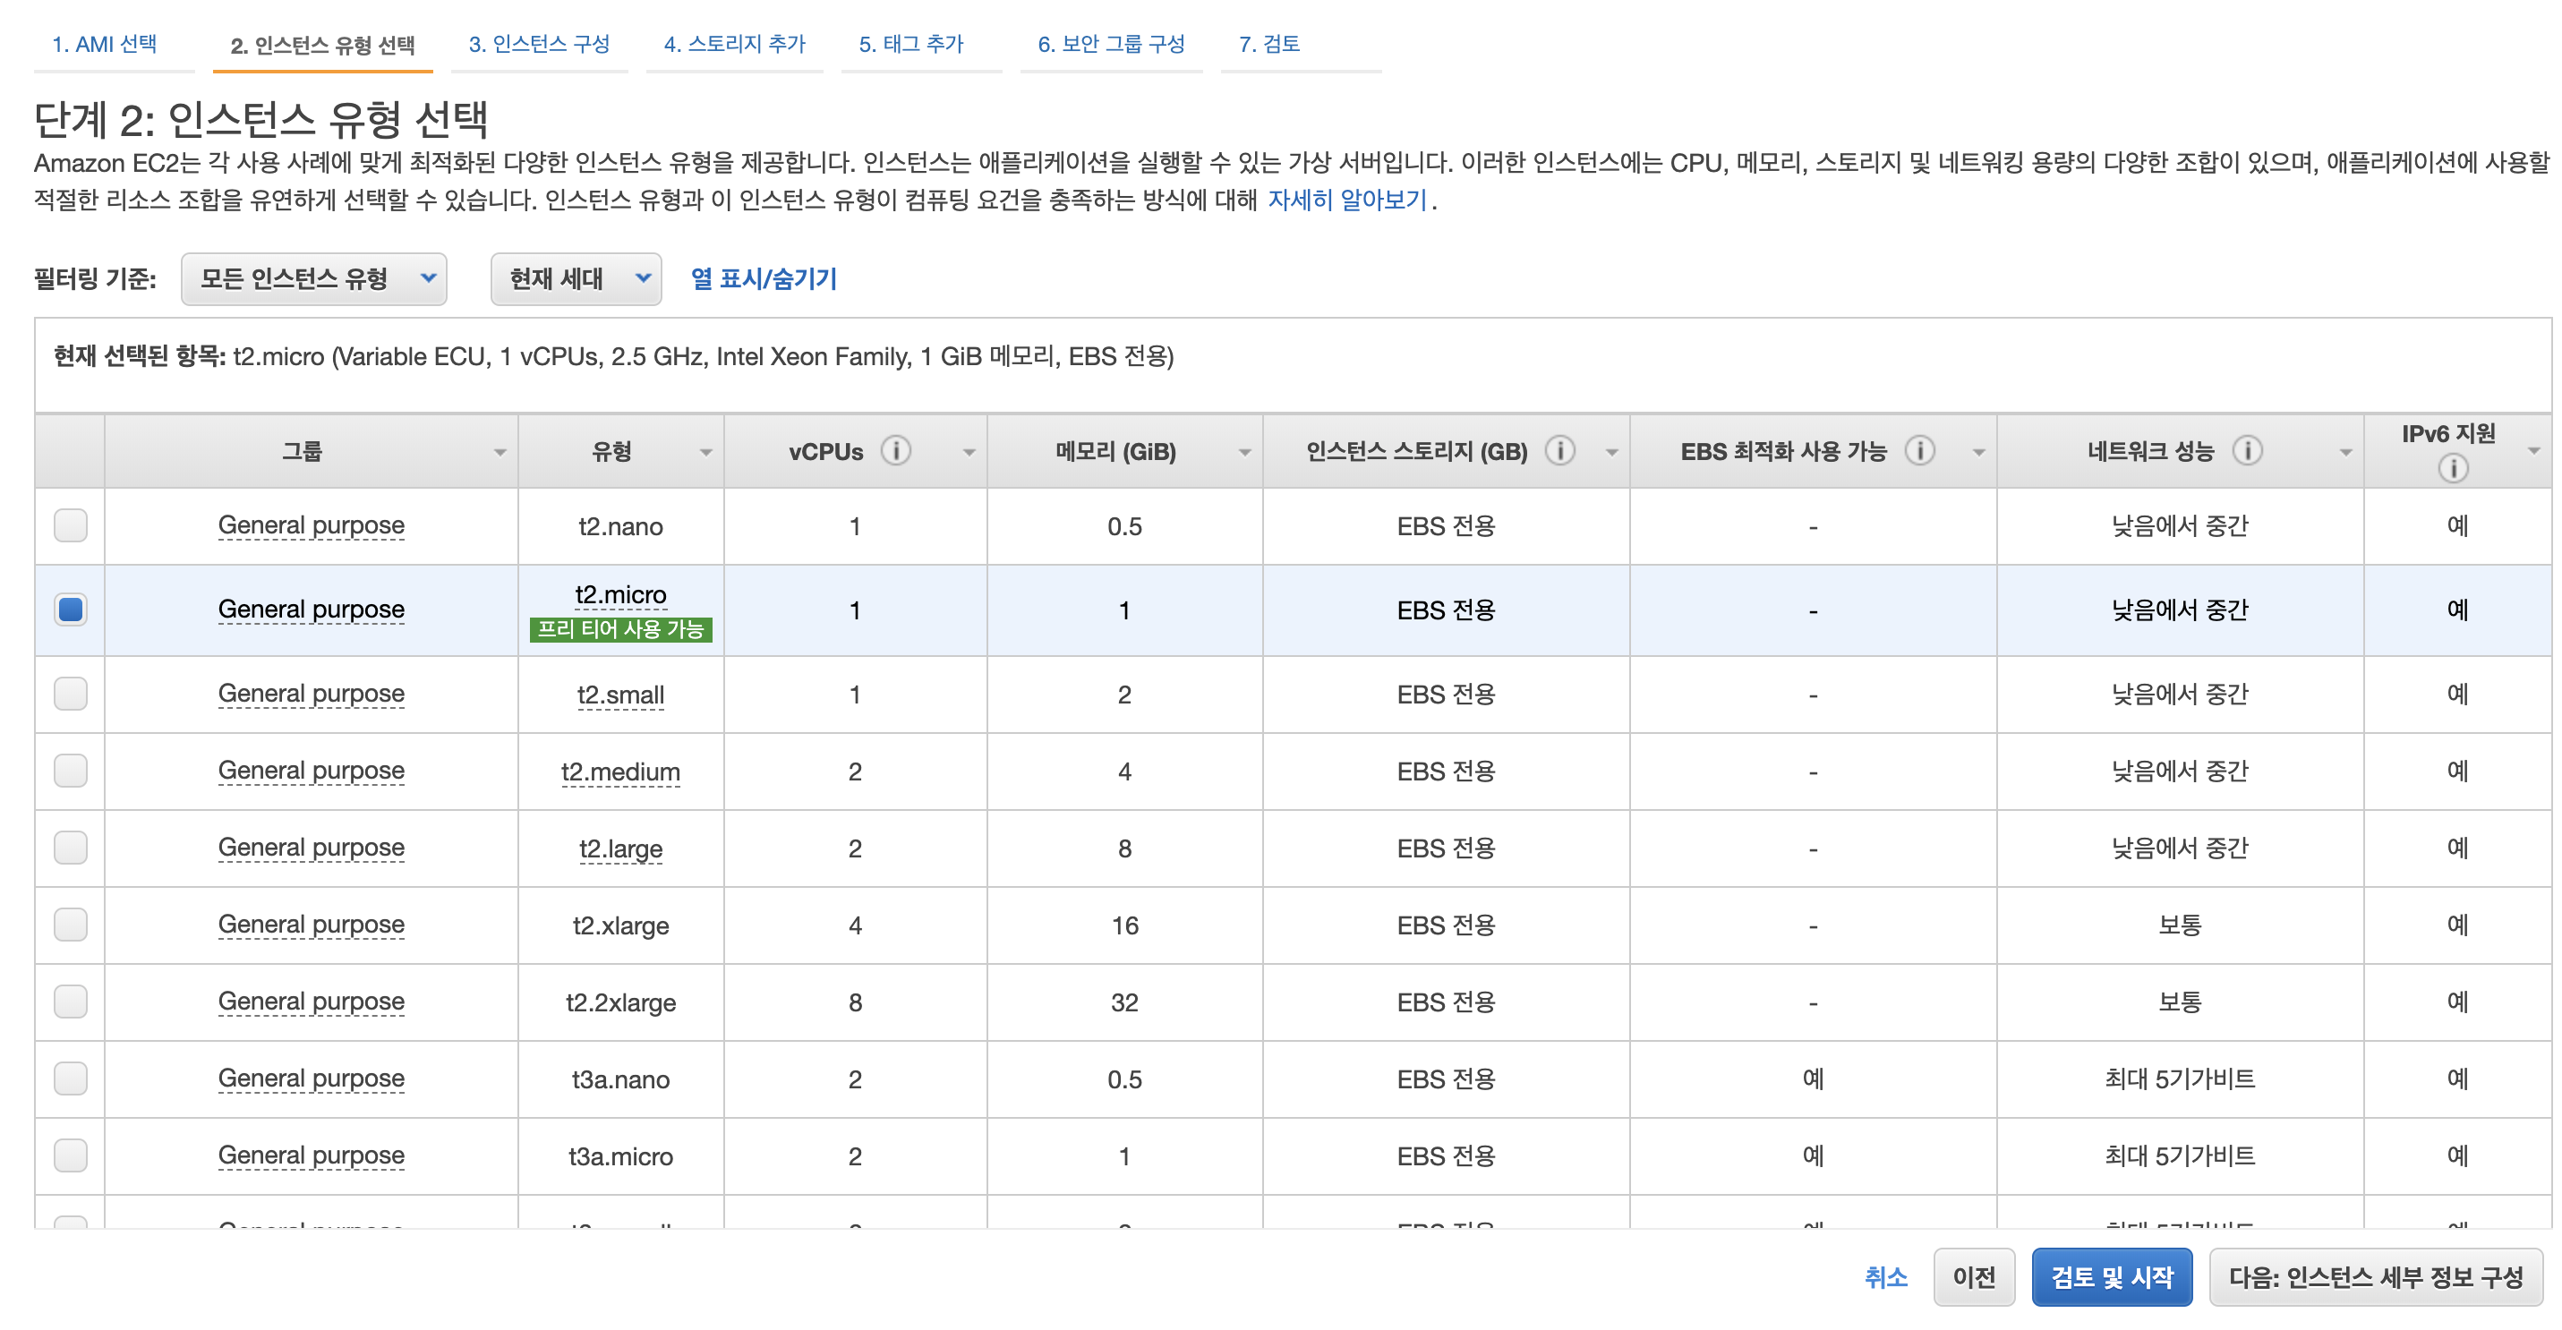Go to step 3. 인스턴스 구성 tab
2562x1330 pixels.
539,45
